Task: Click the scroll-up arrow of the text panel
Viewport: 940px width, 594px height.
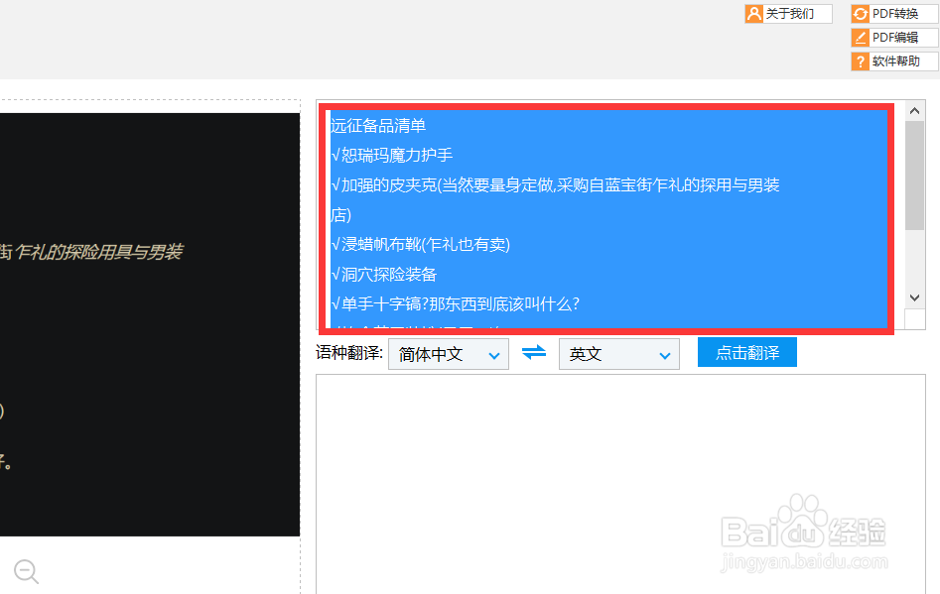Action: click(916, 109)
